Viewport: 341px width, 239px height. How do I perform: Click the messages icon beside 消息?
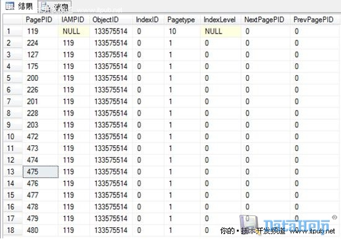coord(45,7)
